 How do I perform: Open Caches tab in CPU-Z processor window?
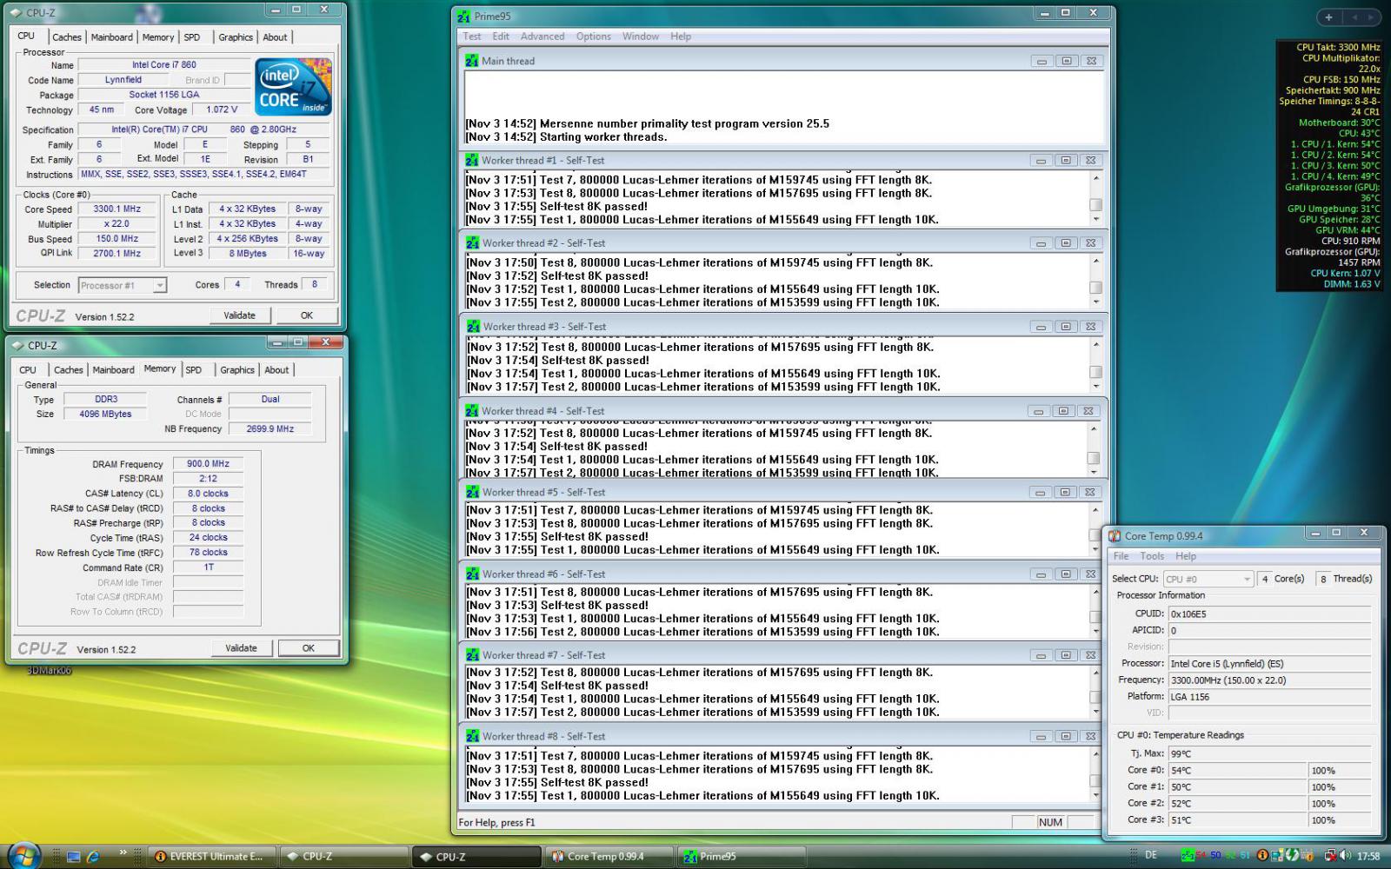pos(67,37)
